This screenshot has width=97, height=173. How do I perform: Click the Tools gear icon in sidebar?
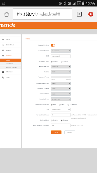pyautogui.click(x=3, y=77)
